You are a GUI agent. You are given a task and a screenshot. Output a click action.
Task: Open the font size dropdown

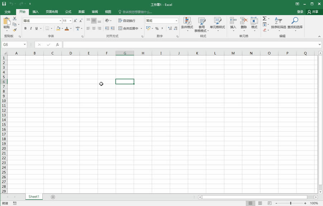(x=68, y=20)
